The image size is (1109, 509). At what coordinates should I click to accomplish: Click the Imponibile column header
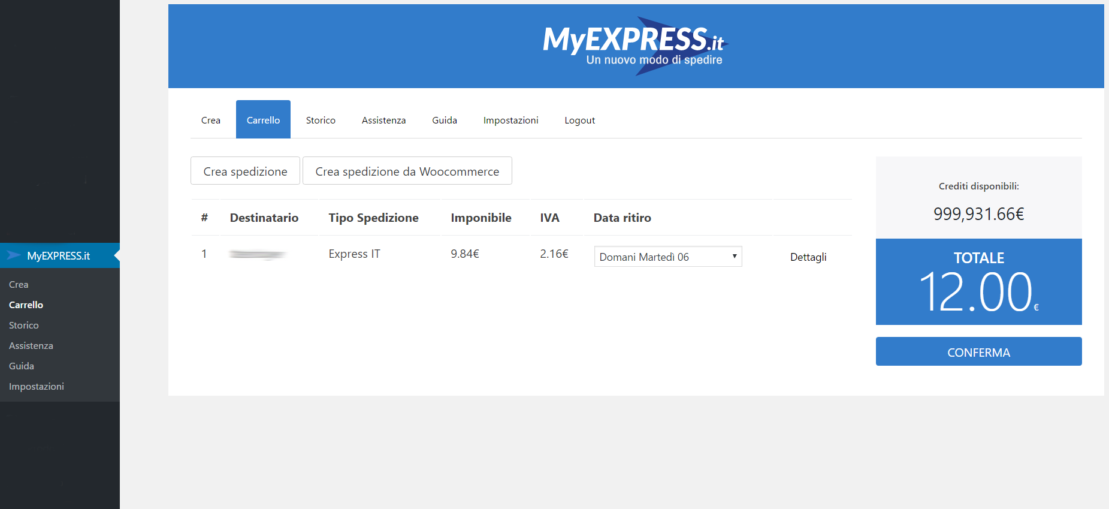pyautogui.click(x=481, y=218)
